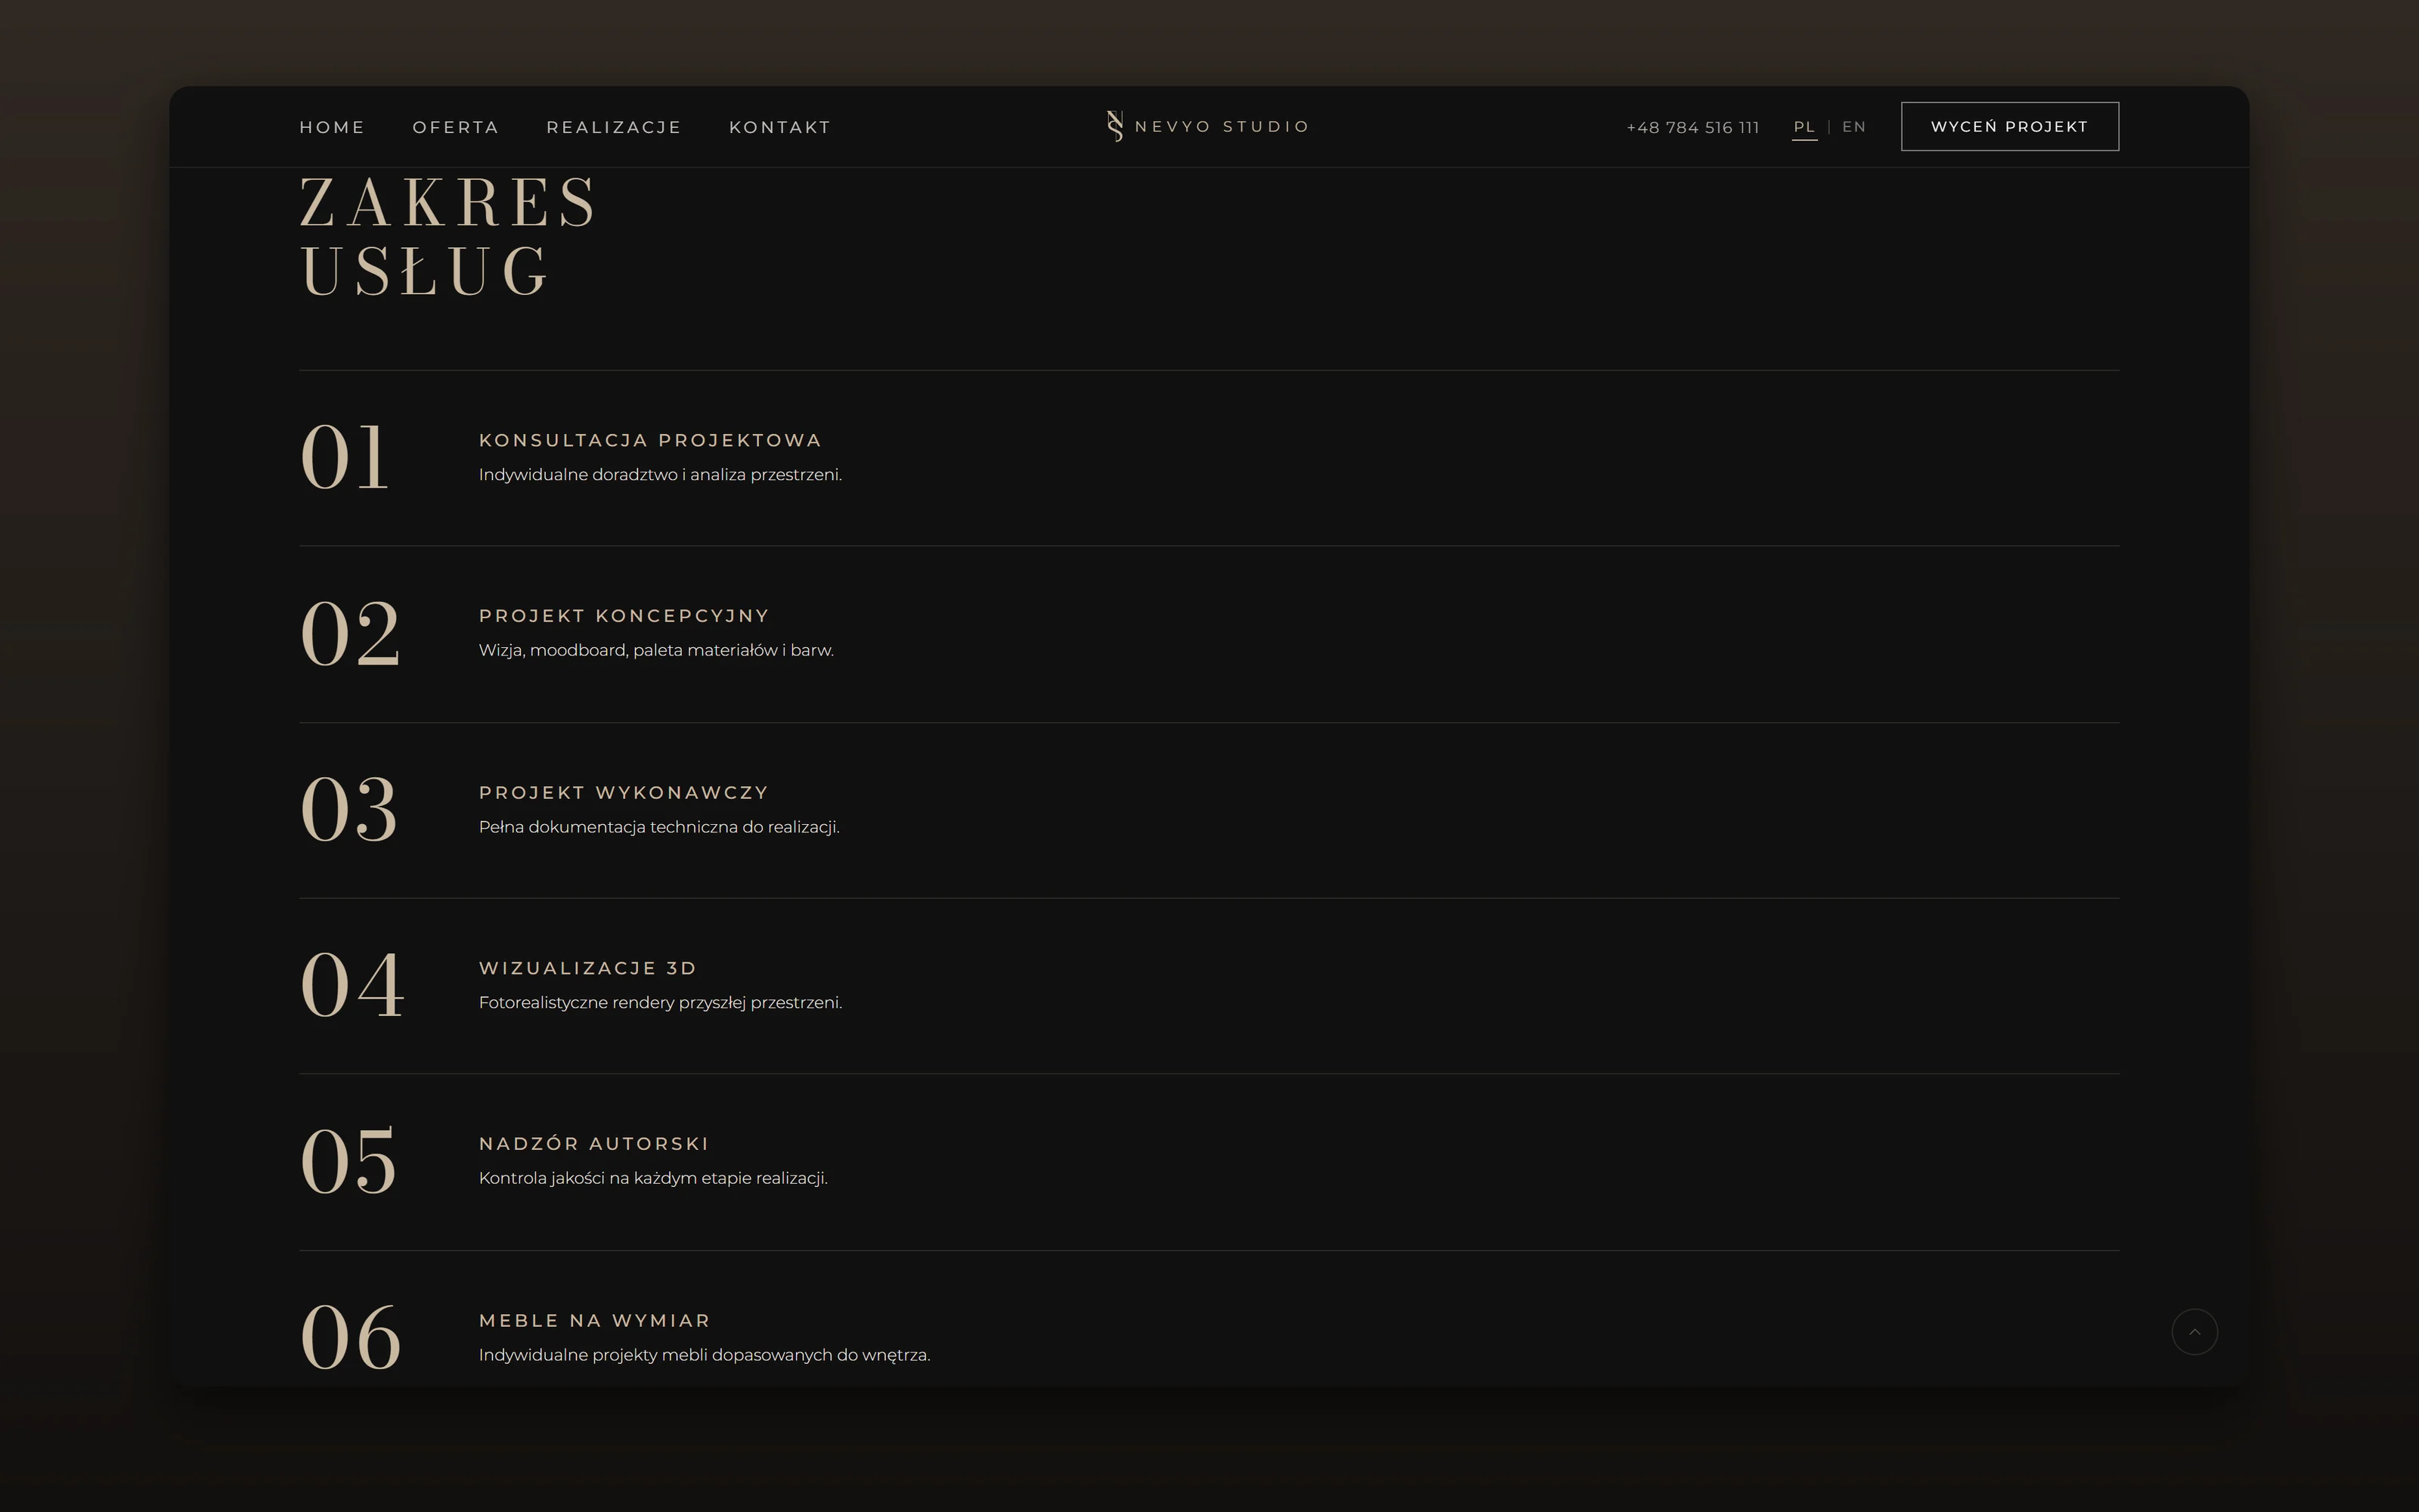Select the PROJEKT WYKONAWCZY heading
2419x1512 pixels.
624,792
